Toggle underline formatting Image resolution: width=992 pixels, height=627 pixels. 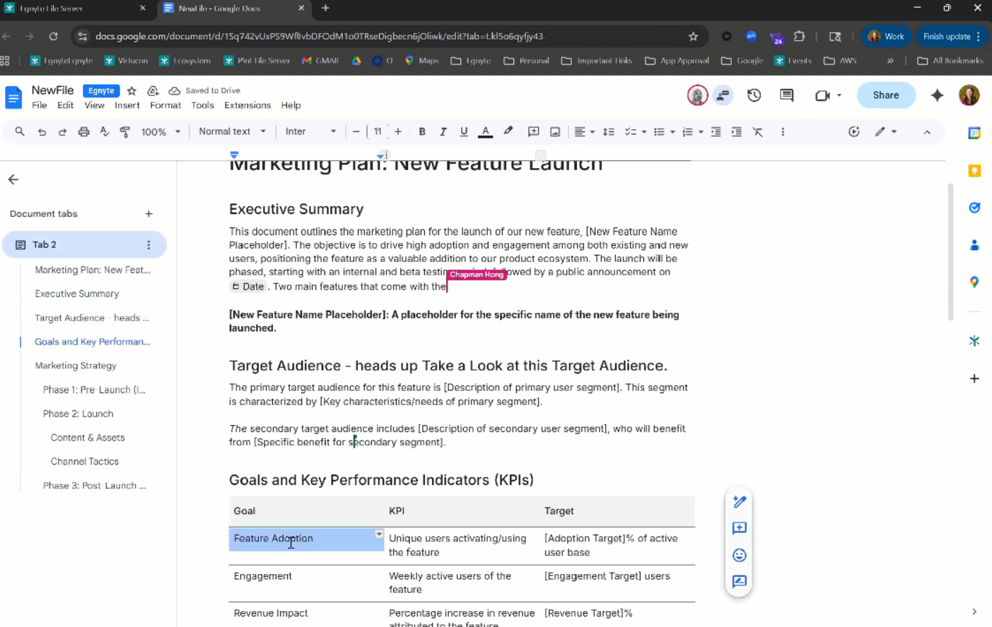(464, 132)
